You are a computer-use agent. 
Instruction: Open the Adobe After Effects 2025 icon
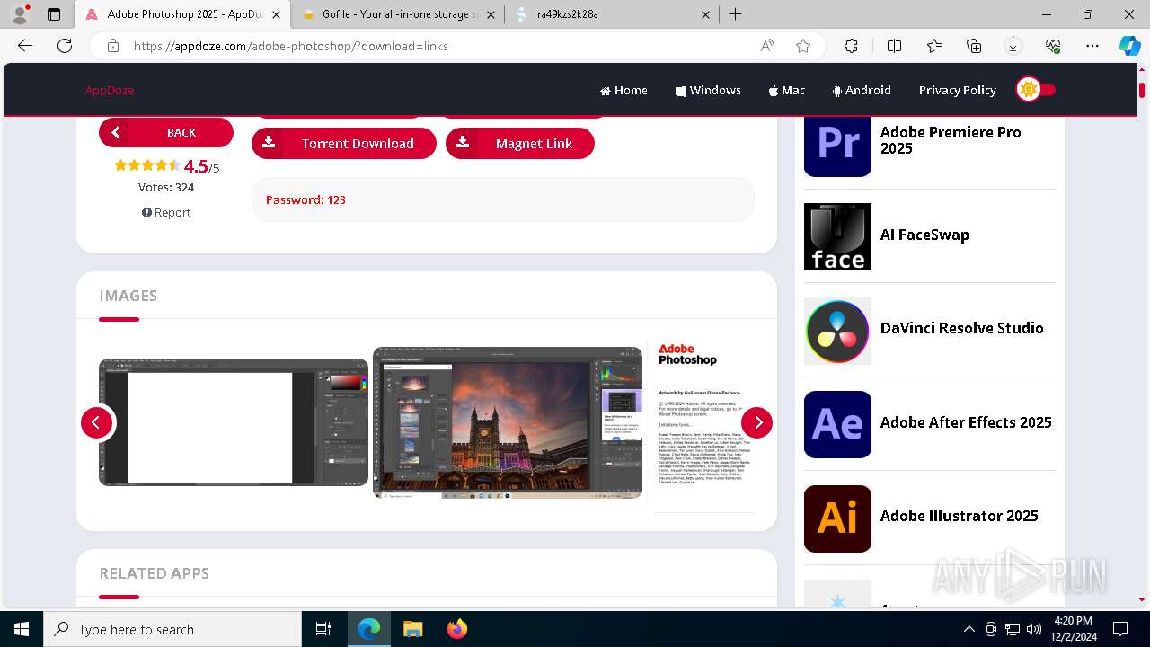837,424
